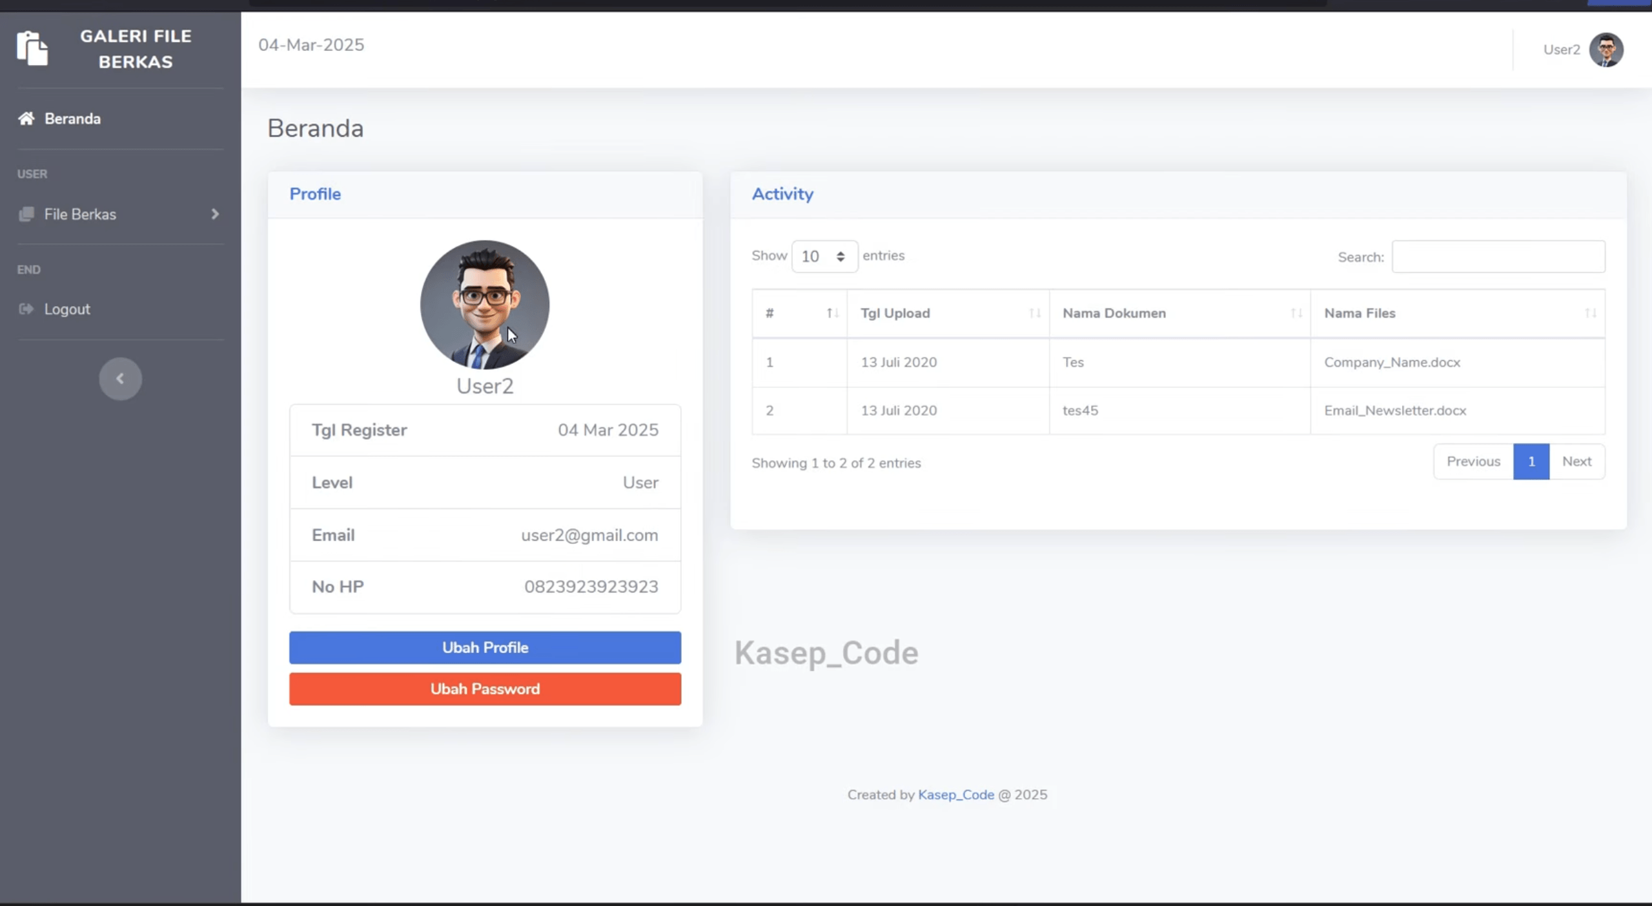
Task: Click the Showing 1 to 2 of 2 entries text
Action: pyautogui.click(x=836, y=463)
